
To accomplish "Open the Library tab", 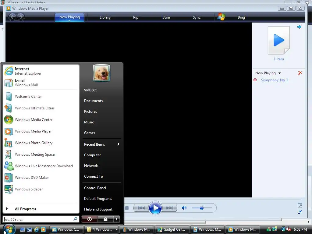I will [x=105, y=17].
